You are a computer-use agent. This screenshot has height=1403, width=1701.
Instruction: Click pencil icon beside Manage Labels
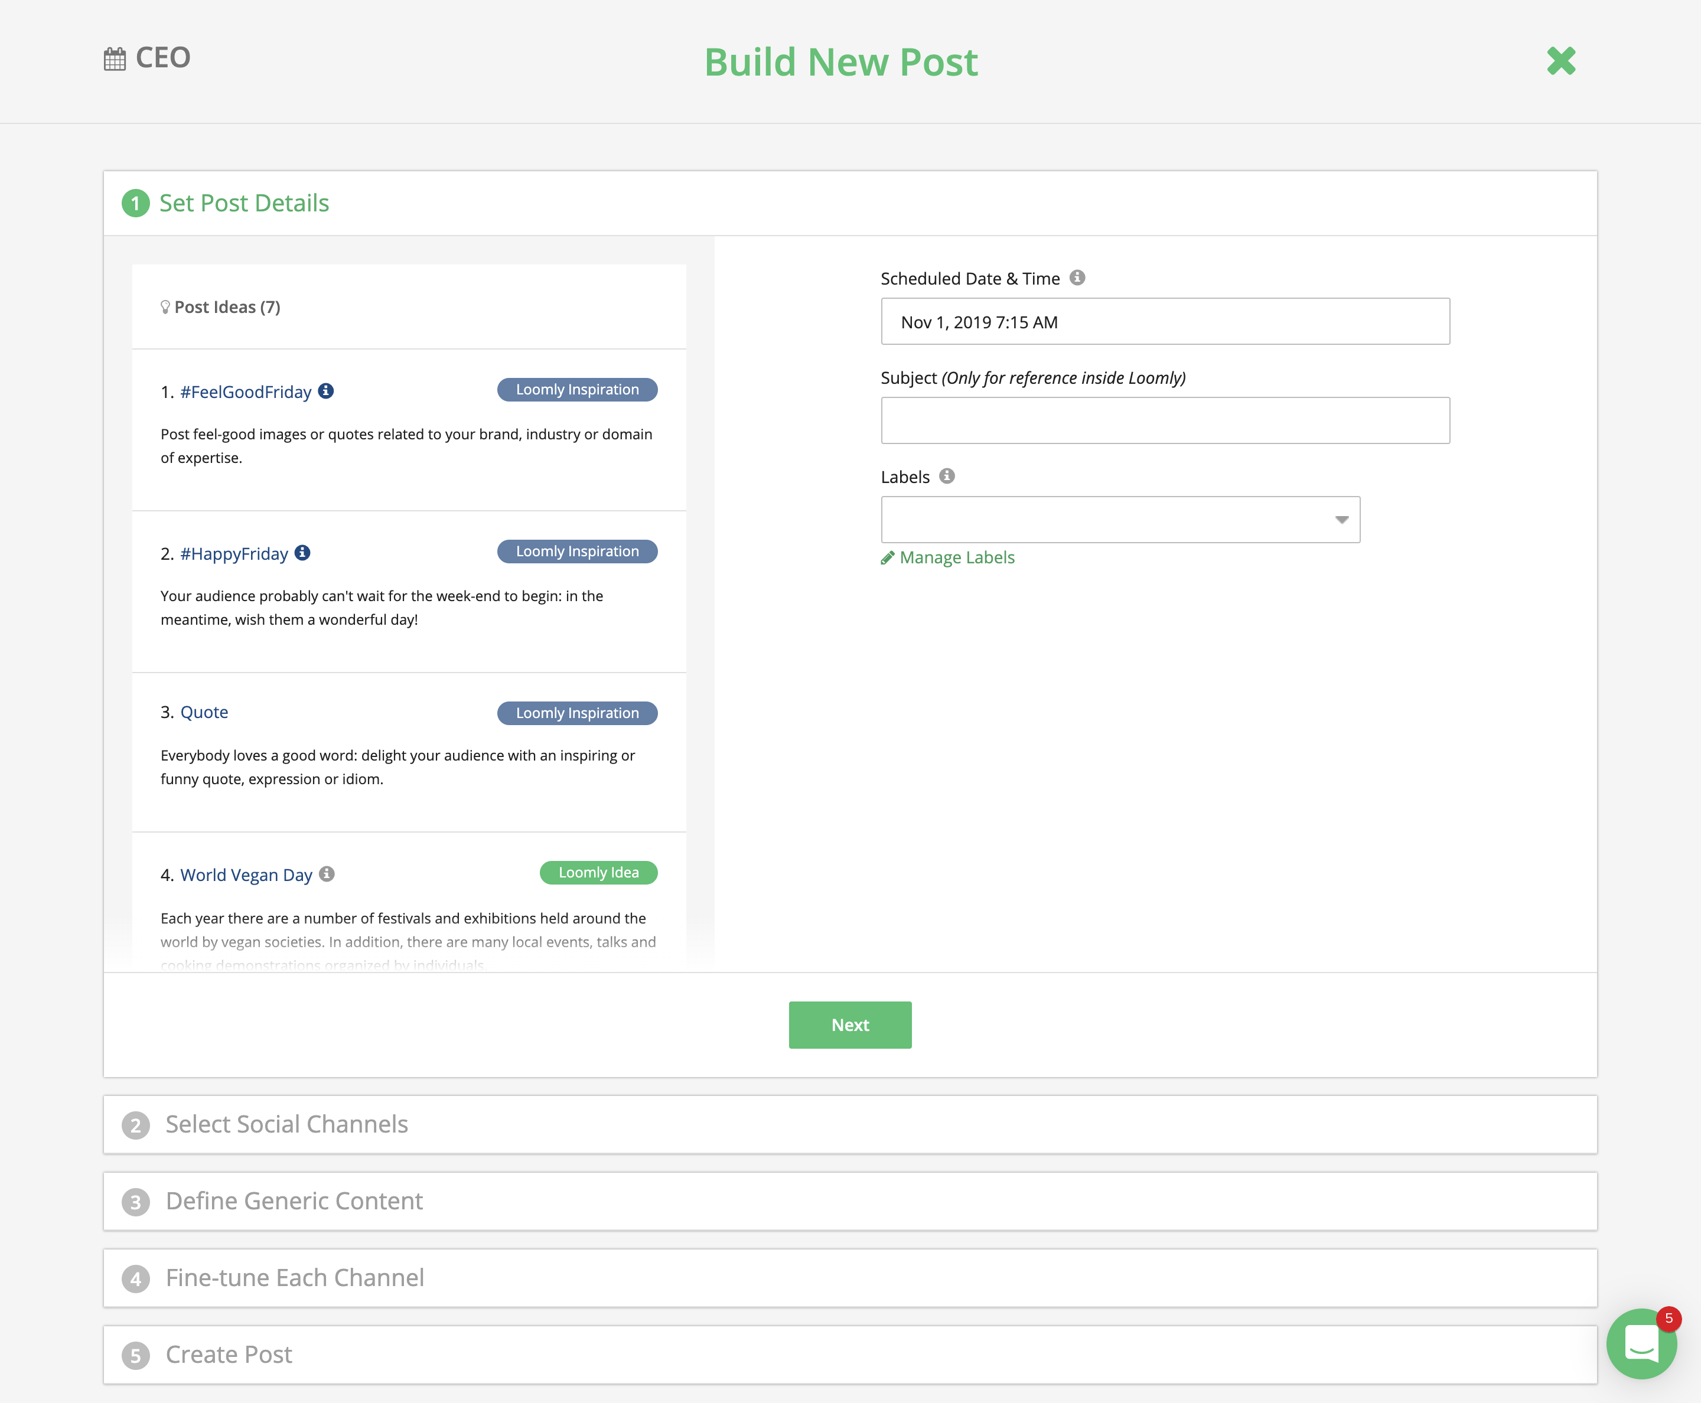pos(888,557)
